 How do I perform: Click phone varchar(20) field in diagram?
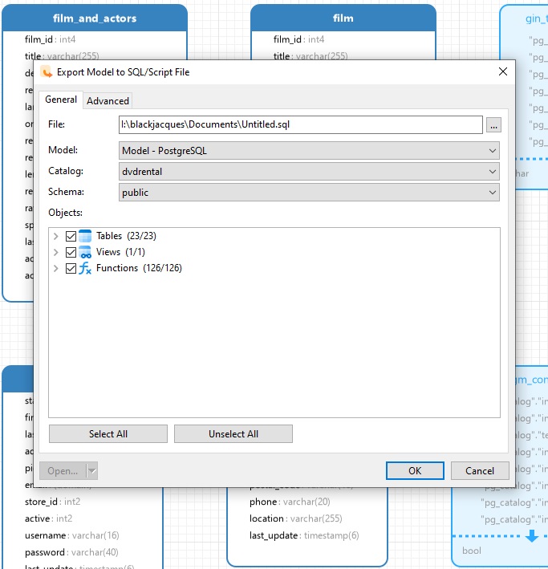click(290, 502)
